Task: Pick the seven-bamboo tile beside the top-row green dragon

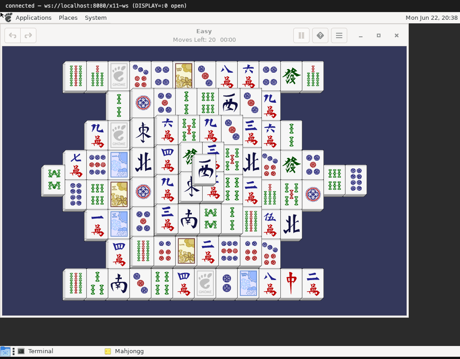Action: pos(313,76)
